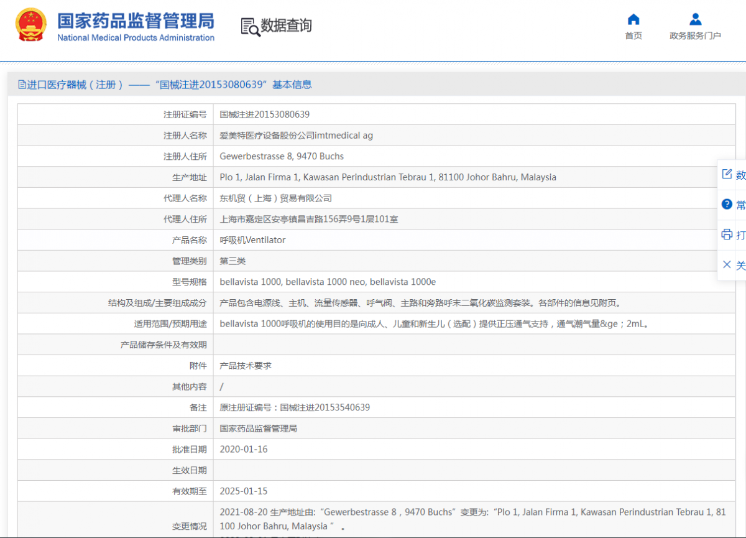Screen dimensions: 746x538
Task: Click the 批准日期 label
Action: pyautogui.click(x=190, y=449)
